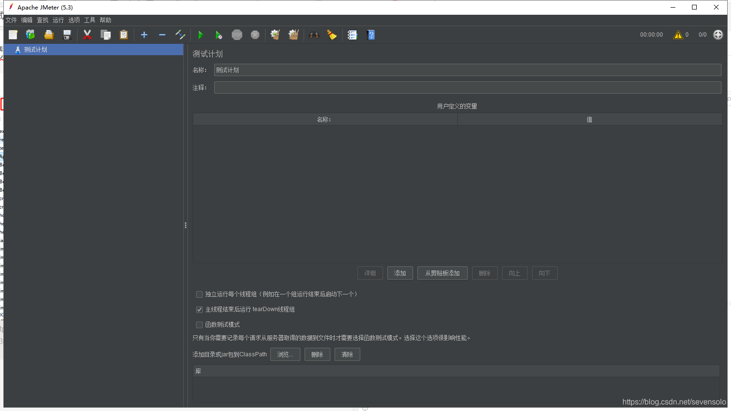The width and height of the screenshot is (731, 411).
Task: Click the remote engines status icon
Action: click(x=718, y=35)
